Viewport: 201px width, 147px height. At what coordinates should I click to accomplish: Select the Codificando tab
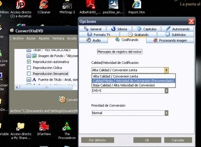tap(127, 40)
